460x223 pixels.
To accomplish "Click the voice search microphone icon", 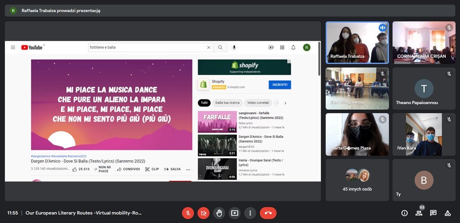I will pos(234,47).
